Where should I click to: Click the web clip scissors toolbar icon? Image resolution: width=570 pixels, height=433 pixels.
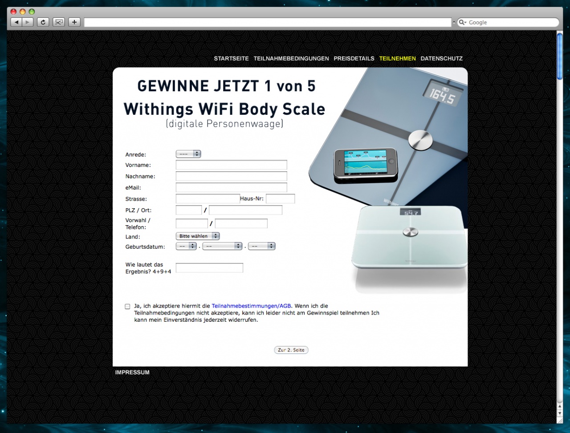59,22
